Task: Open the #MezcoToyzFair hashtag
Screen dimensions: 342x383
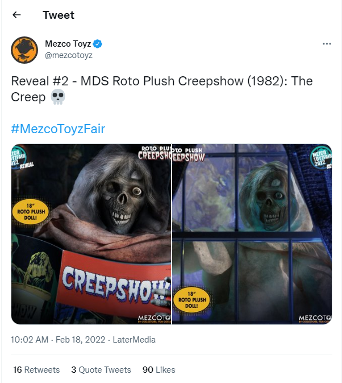Action: [x=58, y=129]
